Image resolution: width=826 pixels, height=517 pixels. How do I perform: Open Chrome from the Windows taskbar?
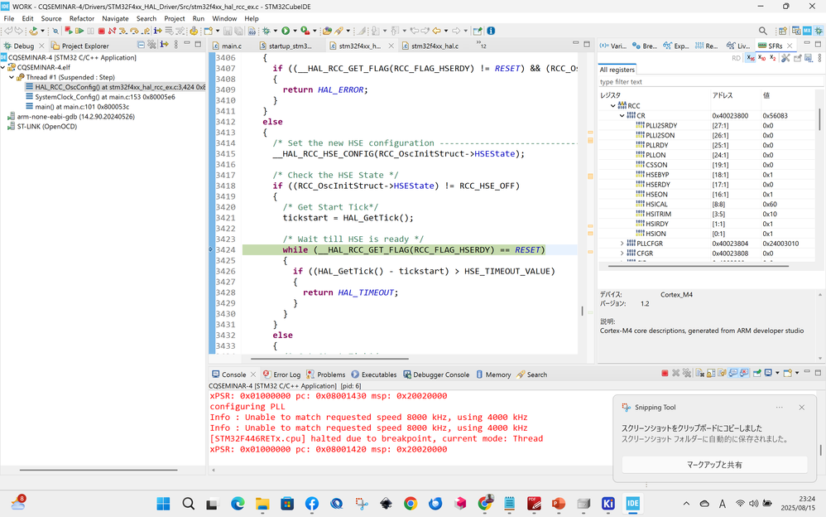(410, 503)
